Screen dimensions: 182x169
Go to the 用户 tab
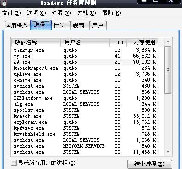[x=98, y=25]
